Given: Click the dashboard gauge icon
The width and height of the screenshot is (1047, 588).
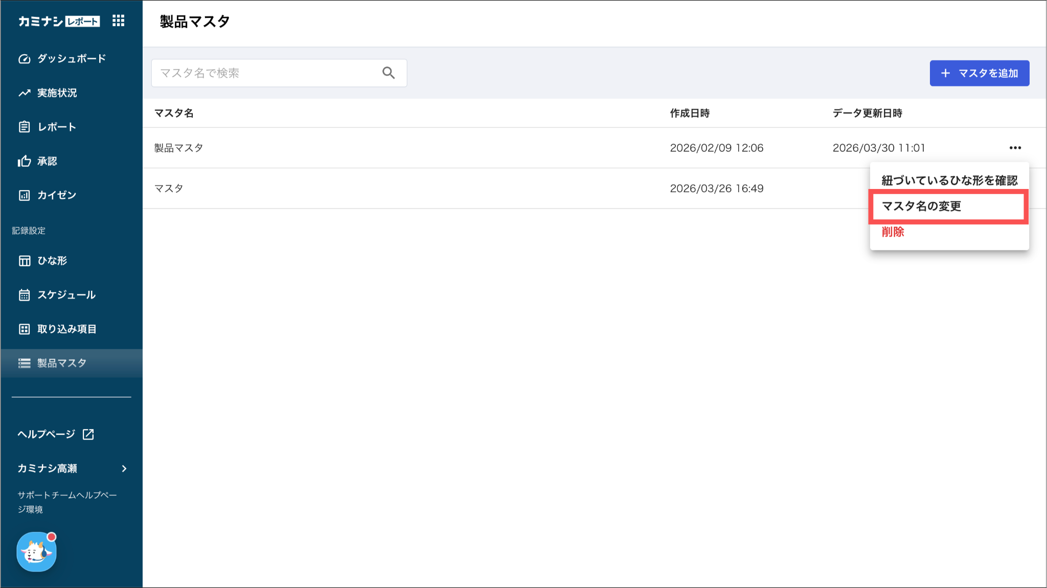Looking at the screenshot, I should pos(24,59).
